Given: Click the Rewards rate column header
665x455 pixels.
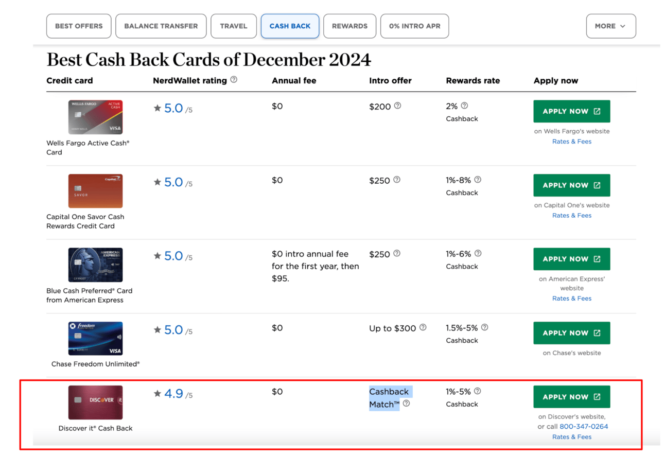Looking at the screenshot, I should point(473,81).
